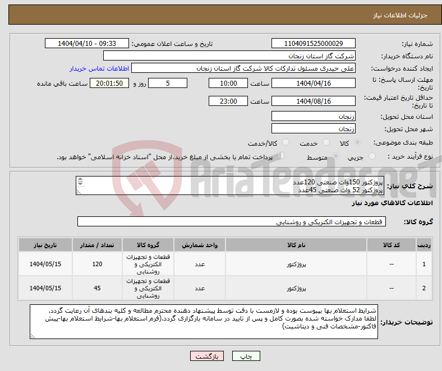
Task: Click the کد کالا column header
Action: point(392,245)
